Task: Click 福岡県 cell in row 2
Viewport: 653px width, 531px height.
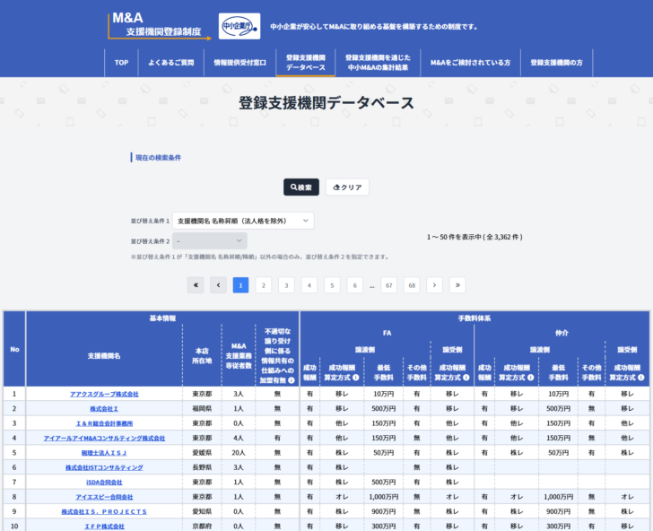Action: click(202, 408)
